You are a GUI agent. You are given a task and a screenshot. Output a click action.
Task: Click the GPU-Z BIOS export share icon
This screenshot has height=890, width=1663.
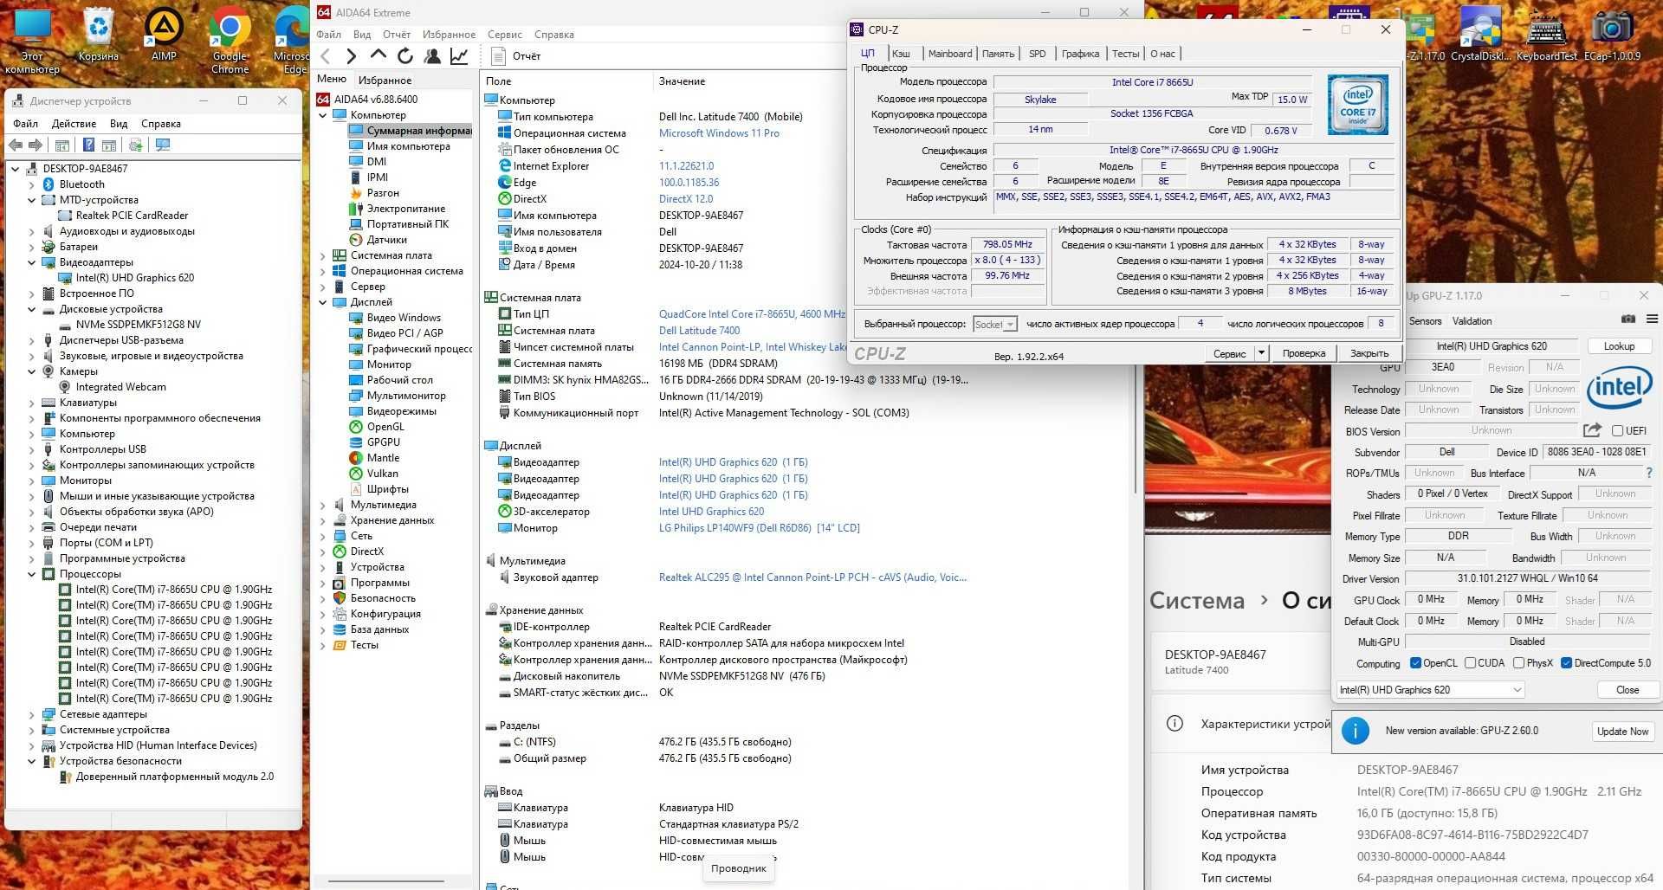click(1592, 430)
